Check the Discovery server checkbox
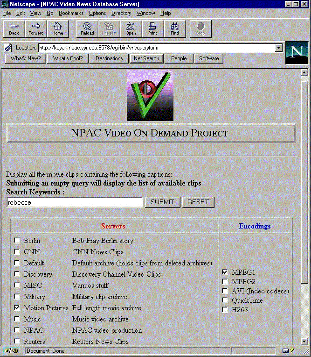This screenshot has height=357, width=311. click(x=17, y=274)
